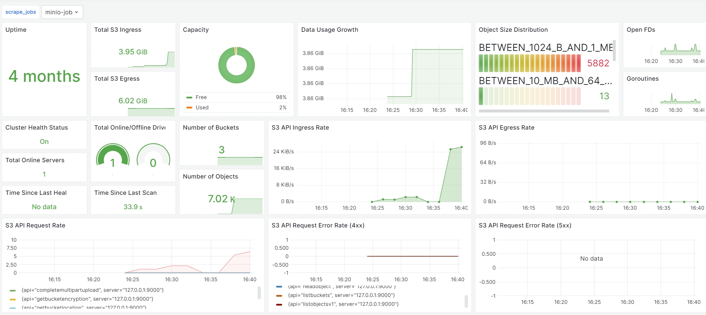Open the Data Usage Growth panel menu

pyautogui.click(x=330, y=29)
